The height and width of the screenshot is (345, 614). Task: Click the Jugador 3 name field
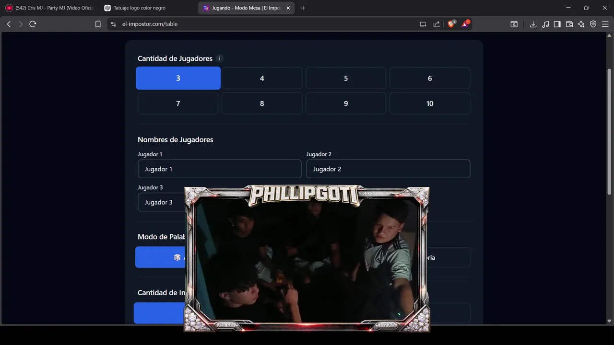pyautogui.click(x=161, y=202)
